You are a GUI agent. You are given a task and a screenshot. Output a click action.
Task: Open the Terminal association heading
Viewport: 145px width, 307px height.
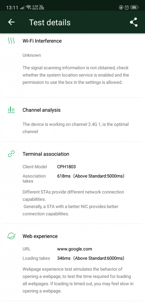point(46,154)
